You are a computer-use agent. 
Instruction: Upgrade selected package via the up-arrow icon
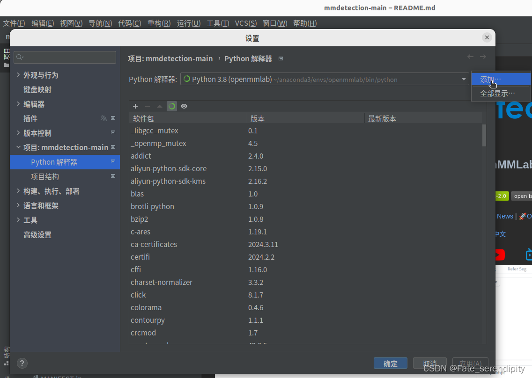click(x=159, y=106)
